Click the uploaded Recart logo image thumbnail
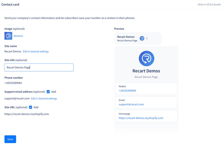The width and height of the screenshot is (223, 147). click(8, 36)
